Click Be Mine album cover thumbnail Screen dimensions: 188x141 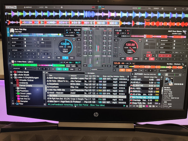169,81
